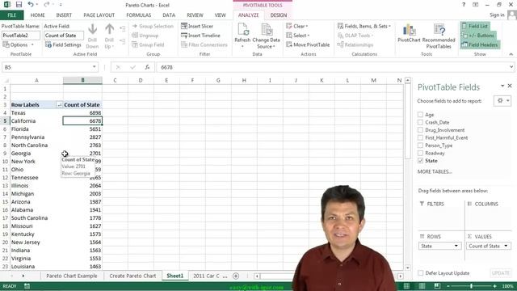Viewport: 517px width, 291px height.
Task: Click Insert Slicer
Action: pos(197,26)
